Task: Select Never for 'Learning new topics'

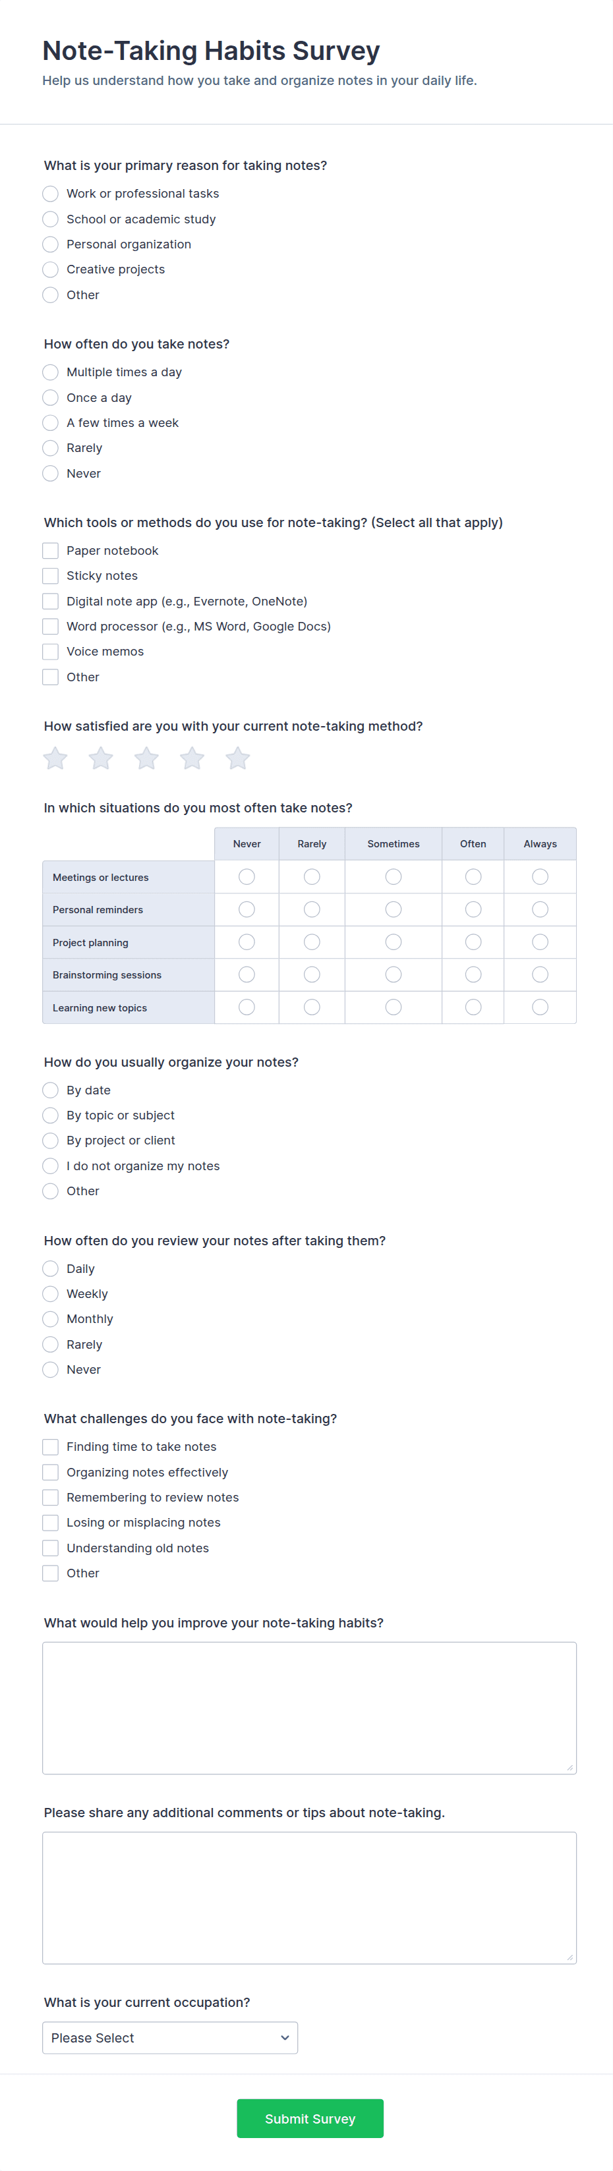Action: [247, 1007]
